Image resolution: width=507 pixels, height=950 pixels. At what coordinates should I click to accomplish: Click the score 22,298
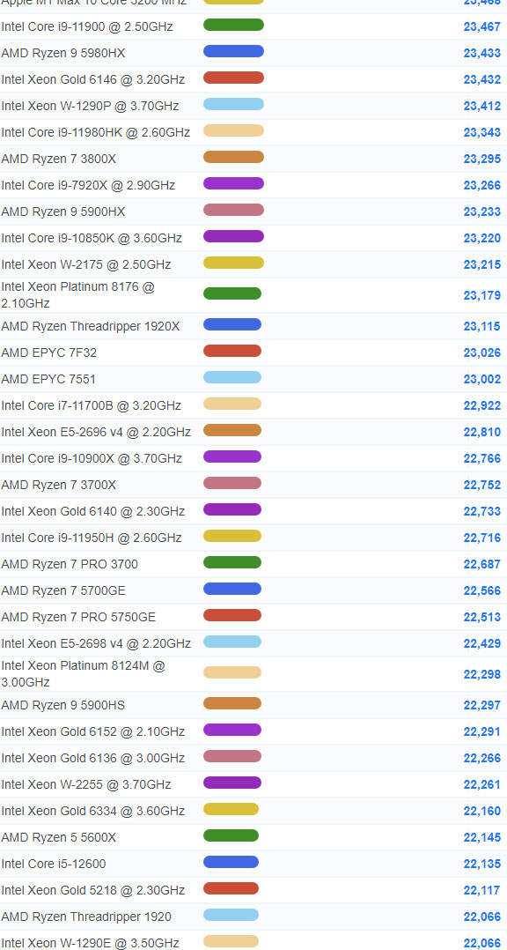[482, 674]
